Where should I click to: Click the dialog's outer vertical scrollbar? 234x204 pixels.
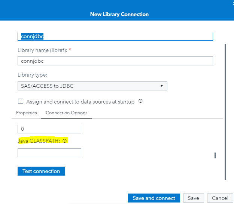point(225,112)
